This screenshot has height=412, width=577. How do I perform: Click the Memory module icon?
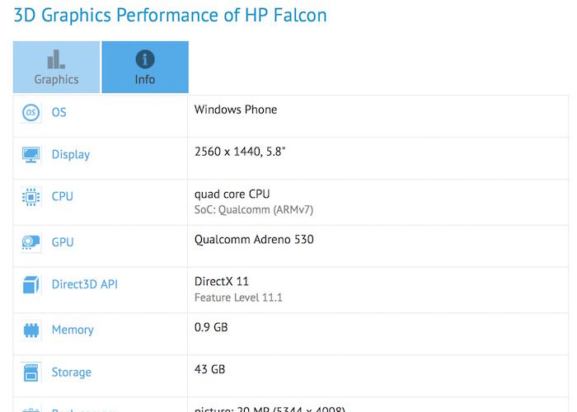(31, 330)
